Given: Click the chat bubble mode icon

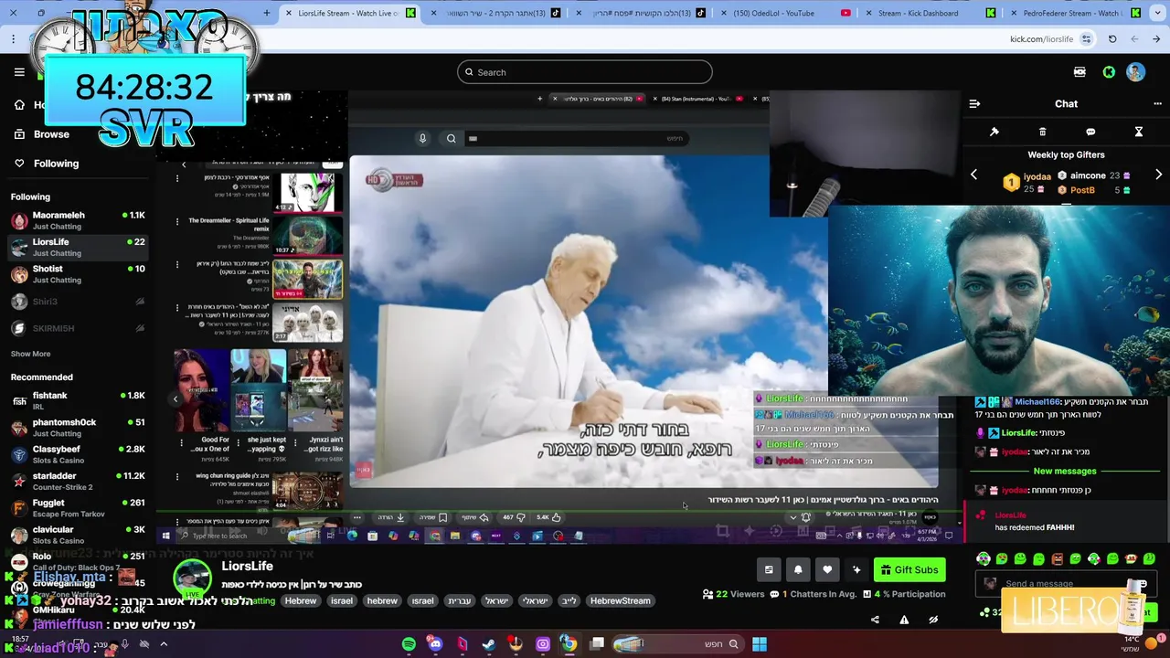Looking at the screenshot, I should click(1090, 132).
